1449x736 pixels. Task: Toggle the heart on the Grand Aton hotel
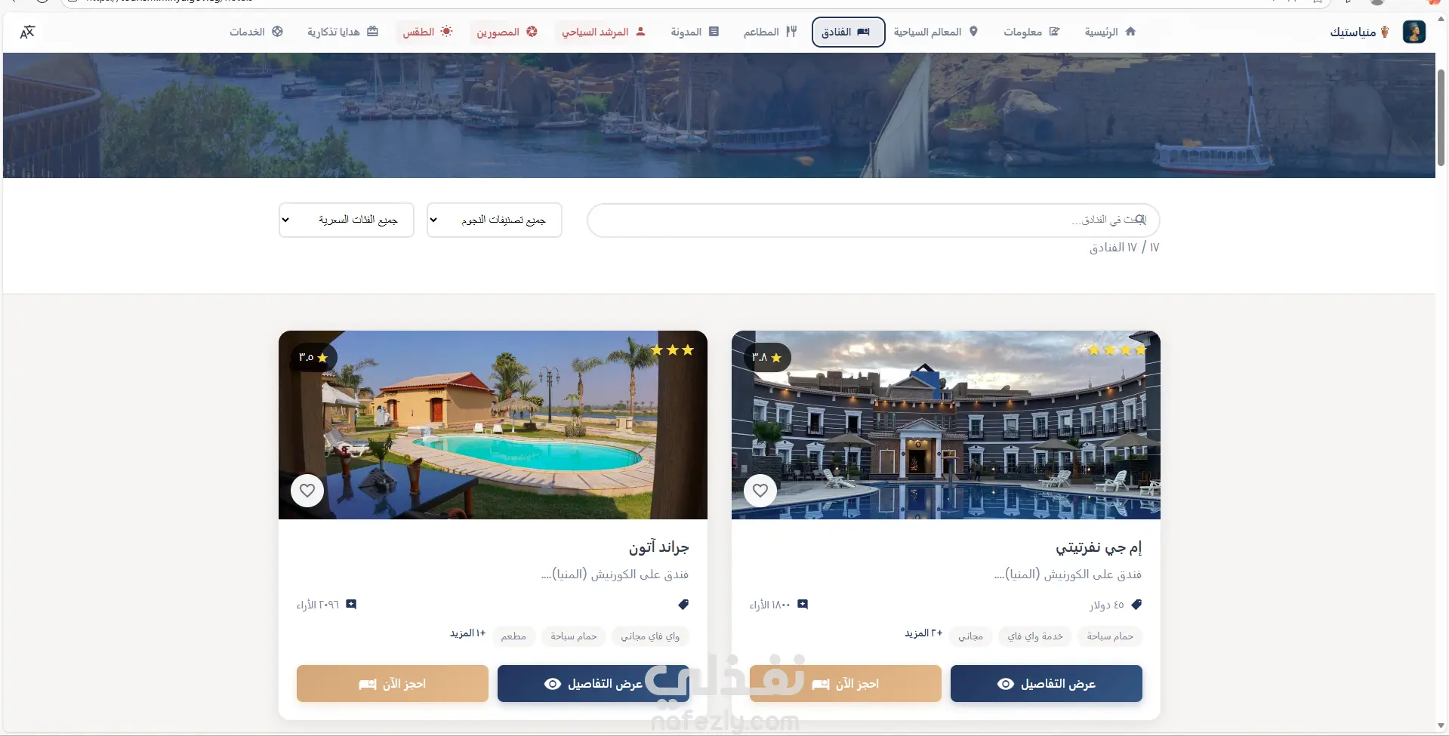point(307,491)
